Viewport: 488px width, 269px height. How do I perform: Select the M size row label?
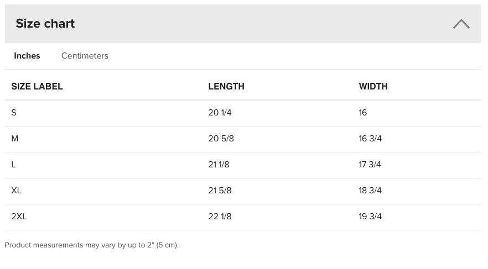[14, 139]
